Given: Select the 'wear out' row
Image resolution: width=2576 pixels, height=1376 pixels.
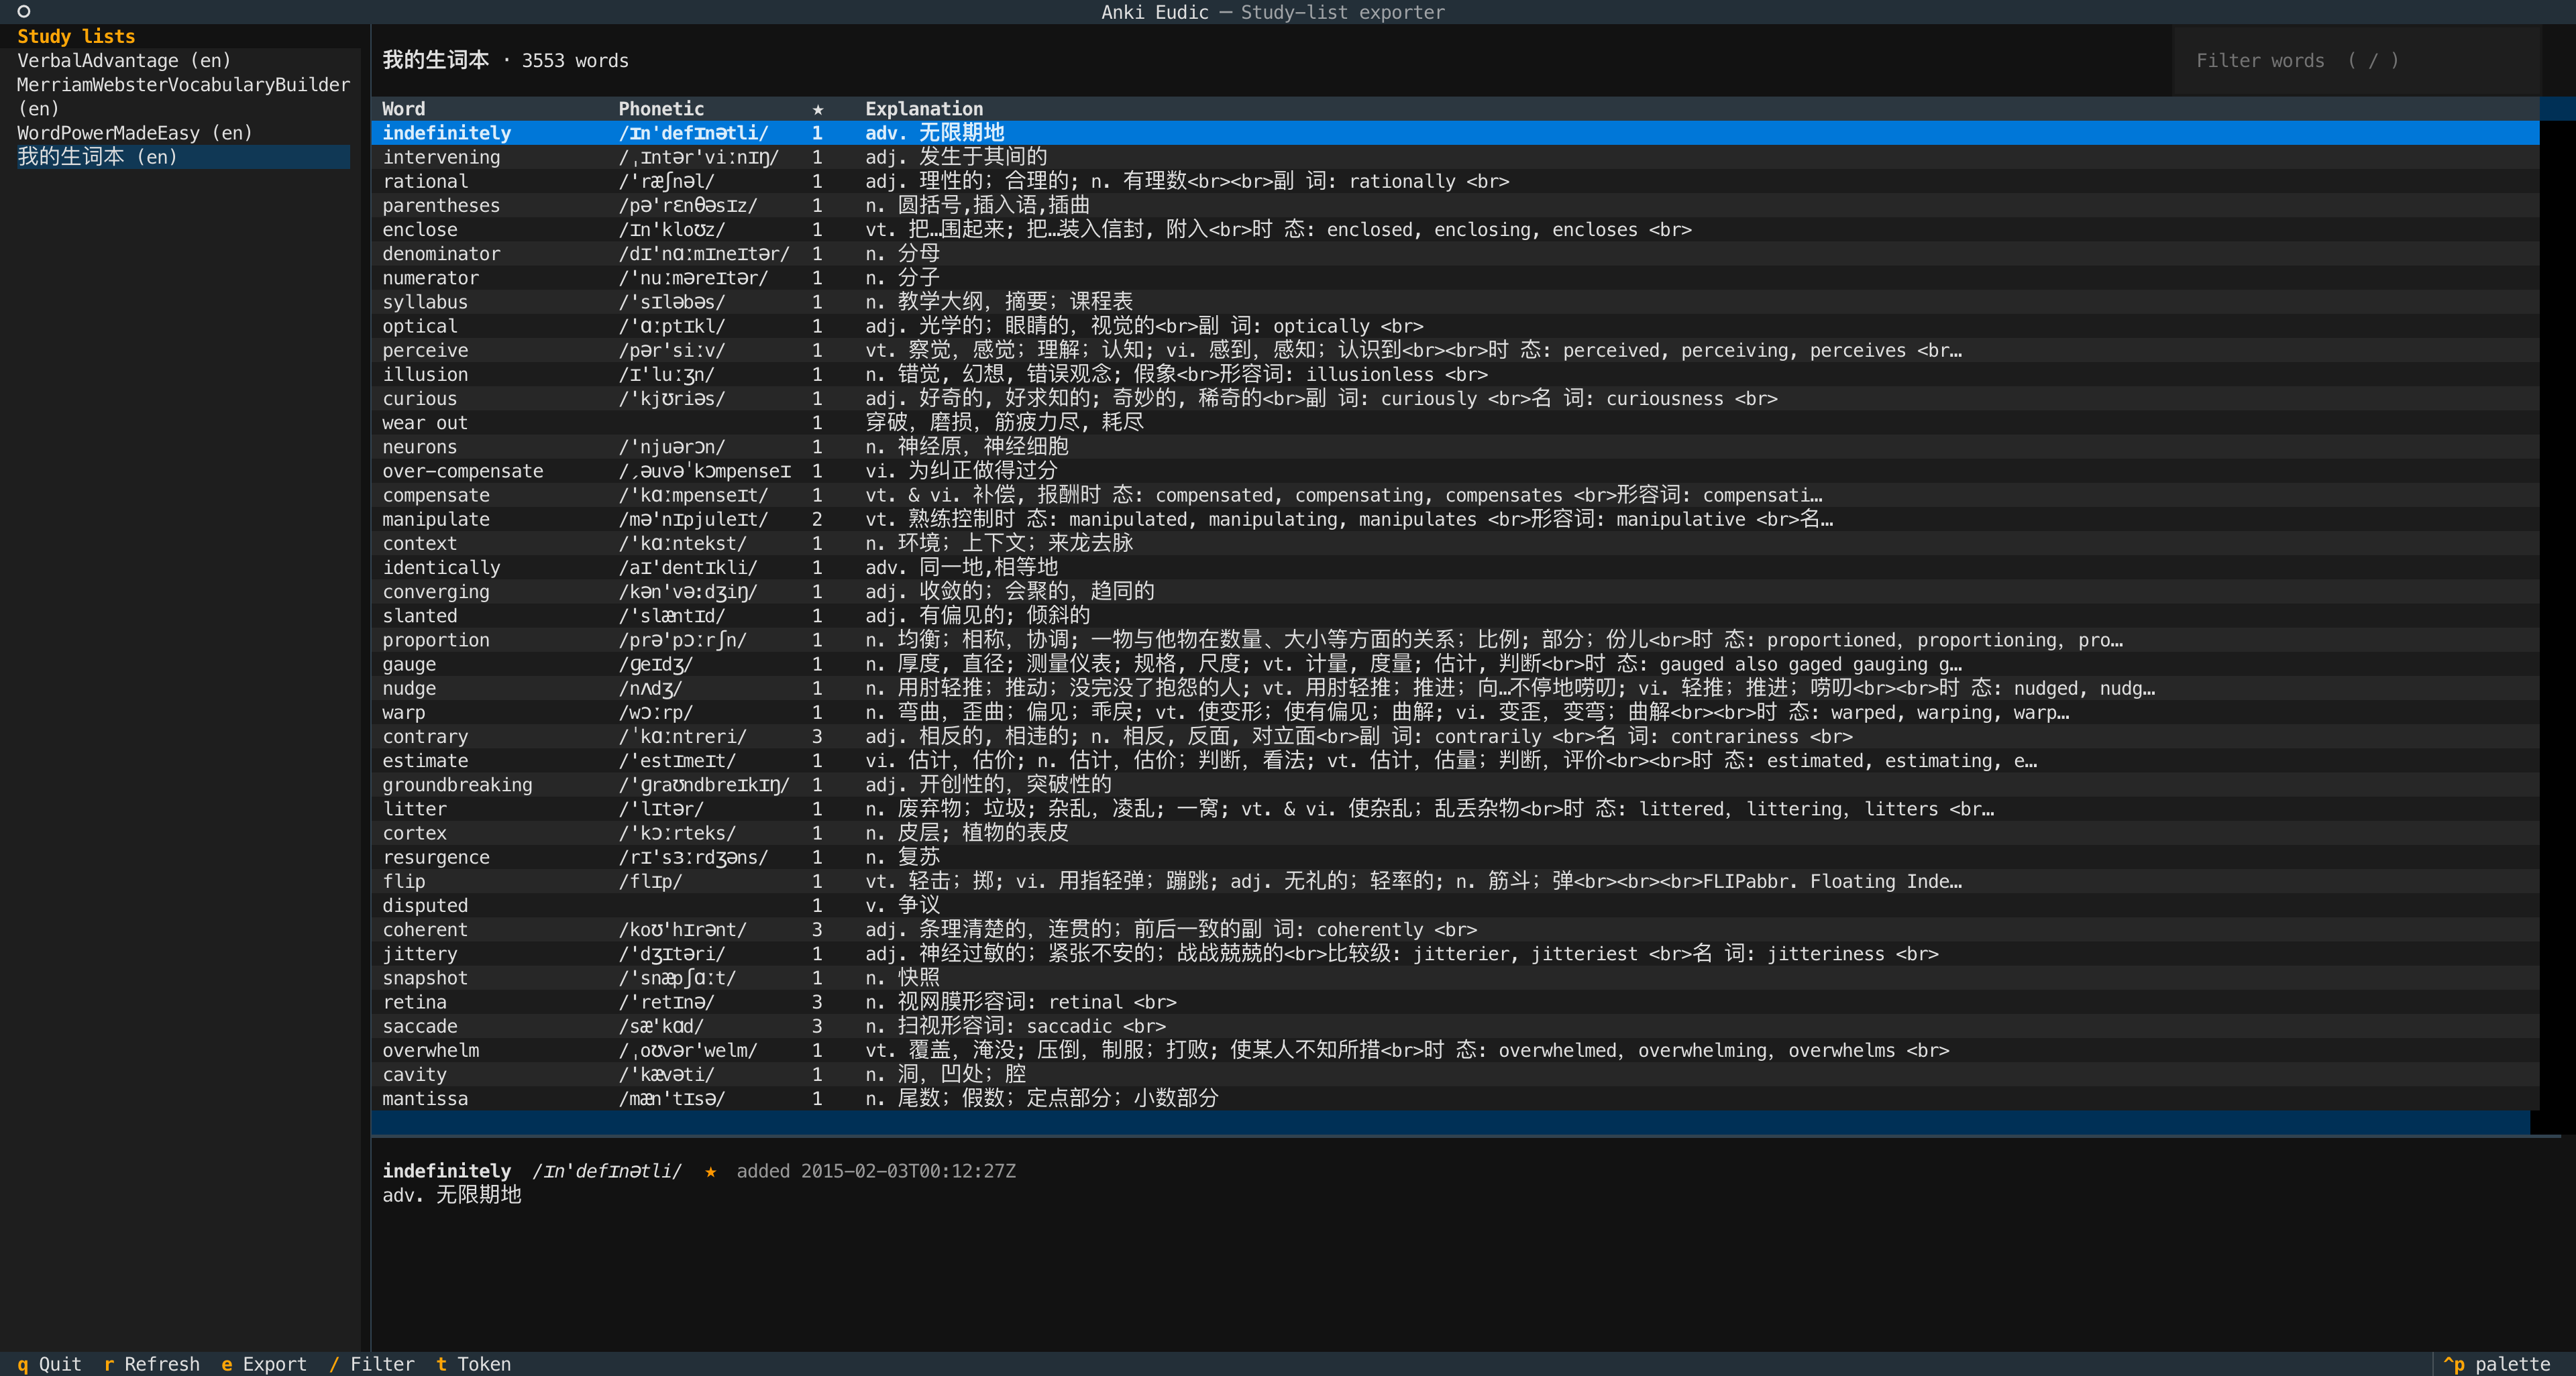Looking at the screenshot, I should pyautogui.click(x=1455, y=422).
